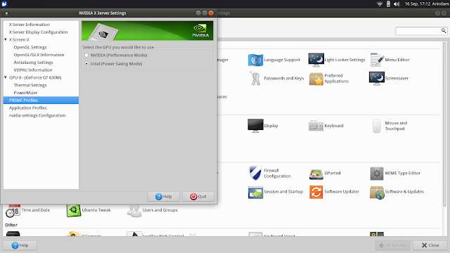Click the All Settings back button
Screen dimensions: 450x253
click(393, 245)
